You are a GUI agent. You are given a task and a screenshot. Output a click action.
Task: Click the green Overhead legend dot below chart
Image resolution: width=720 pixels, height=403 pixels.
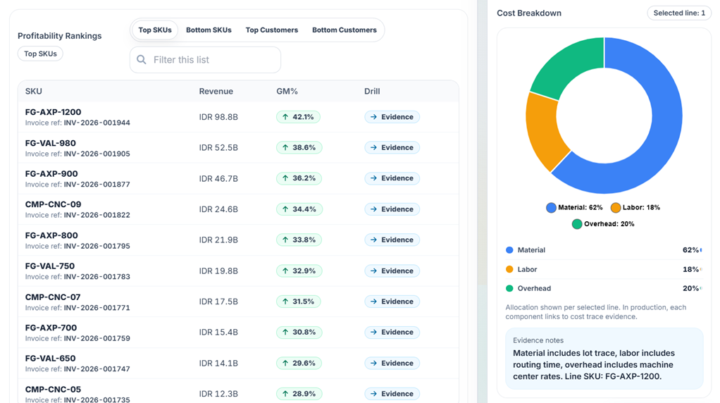click(577, 224)
